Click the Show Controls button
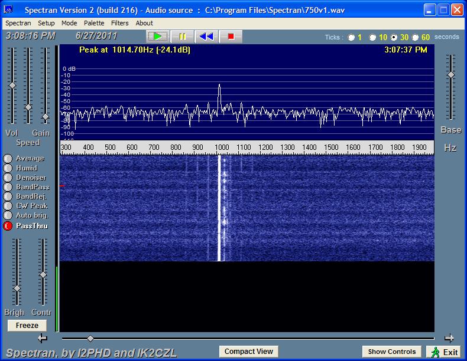 point(392,352)
